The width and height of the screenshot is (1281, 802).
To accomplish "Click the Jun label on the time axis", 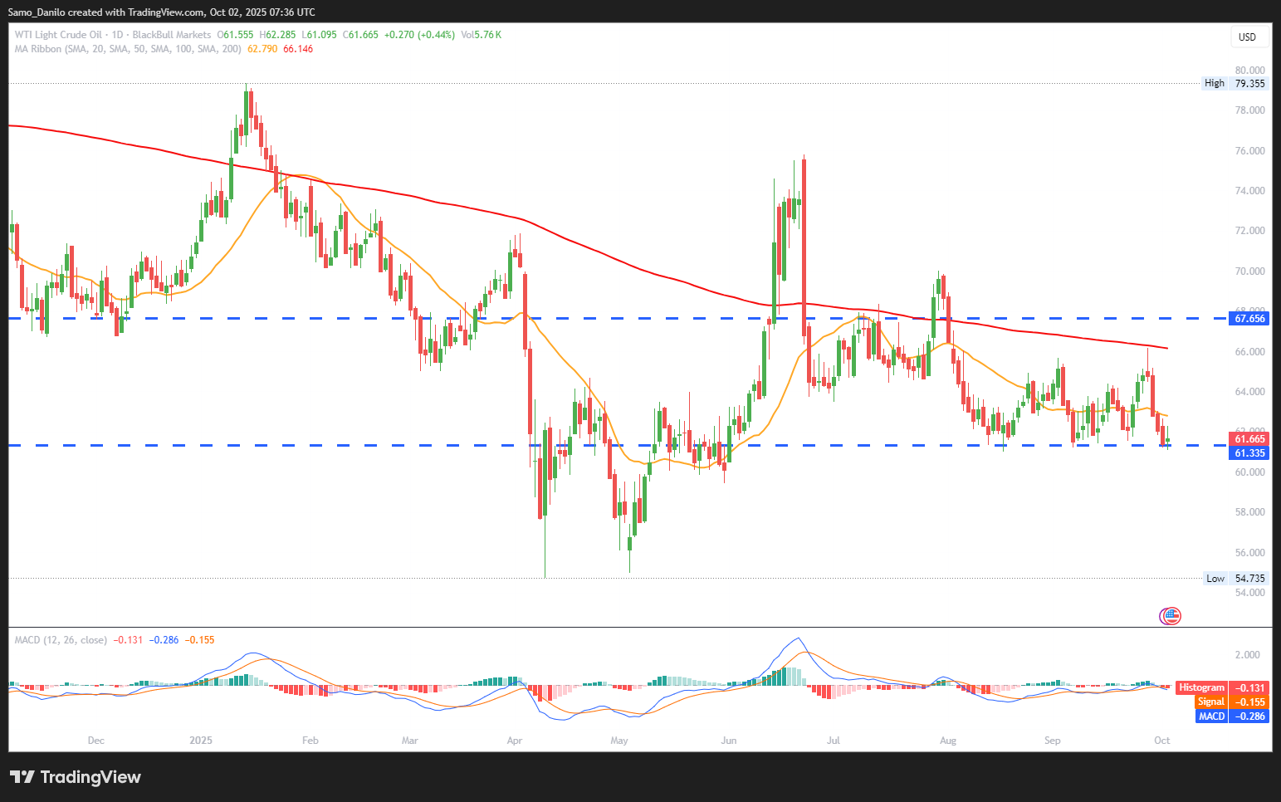I will (x=729, y=741).
